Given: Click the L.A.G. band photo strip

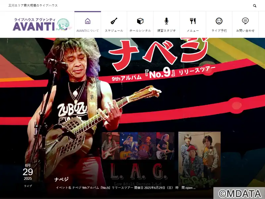Looking at the screenshot, I should tap(138, 146).
